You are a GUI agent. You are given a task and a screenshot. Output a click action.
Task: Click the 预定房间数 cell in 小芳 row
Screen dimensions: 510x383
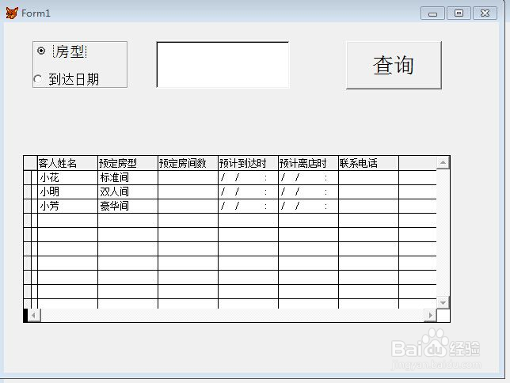click(188, 206)
